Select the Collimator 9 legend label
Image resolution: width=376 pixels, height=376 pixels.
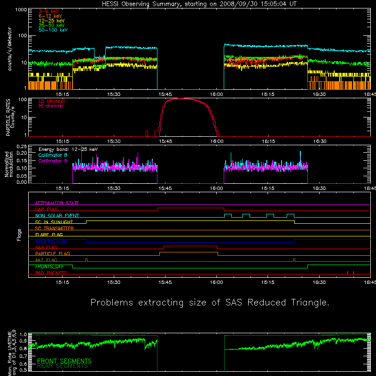pyautogui.click(x=53, y=161)
